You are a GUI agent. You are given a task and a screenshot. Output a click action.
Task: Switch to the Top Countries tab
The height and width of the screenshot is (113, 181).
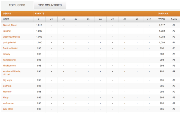pos(50,5)
